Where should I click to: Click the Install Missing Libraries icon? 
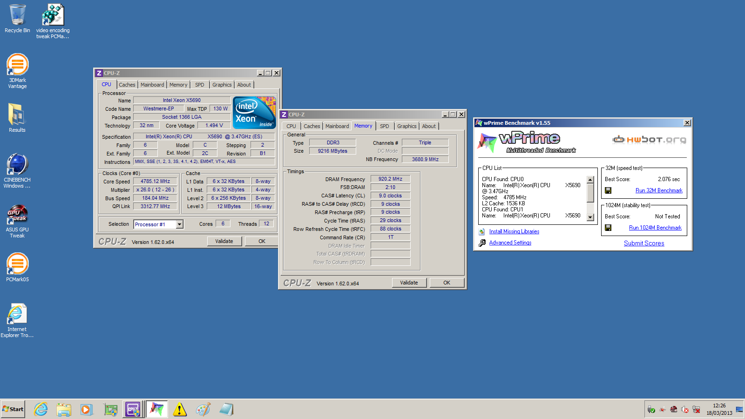pos(482,231)
